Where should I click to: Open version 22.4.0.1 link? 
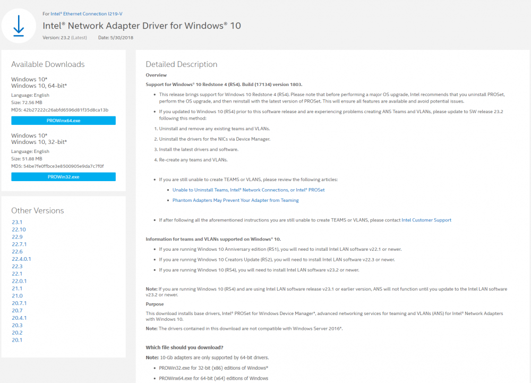[21, 259]
